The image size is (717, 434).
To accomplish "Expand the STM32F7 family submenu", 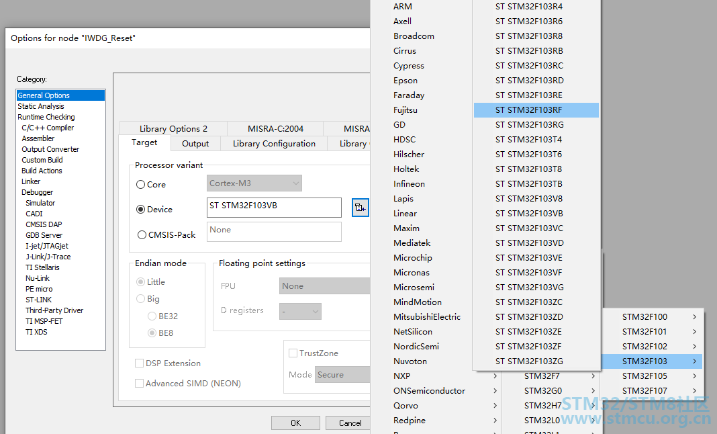I will click(551, 376).
